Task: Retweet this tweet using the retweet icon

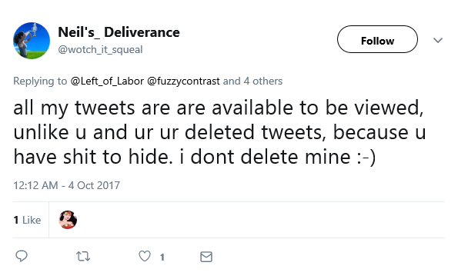Action: point(83,256)
